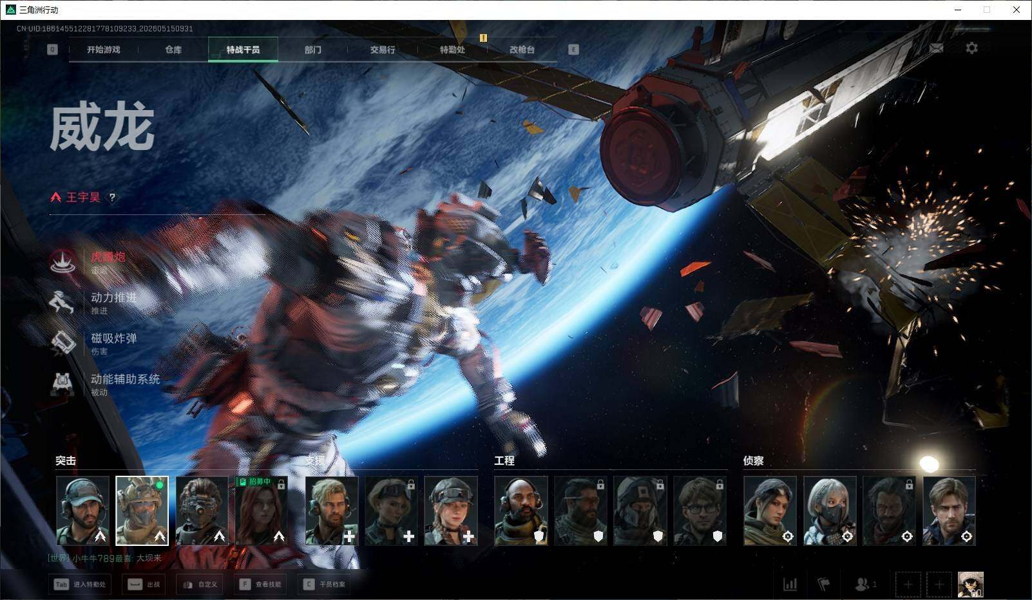
Task: Click the 突击 class heading
Action: pyautogui.click(x=66, y=460)
